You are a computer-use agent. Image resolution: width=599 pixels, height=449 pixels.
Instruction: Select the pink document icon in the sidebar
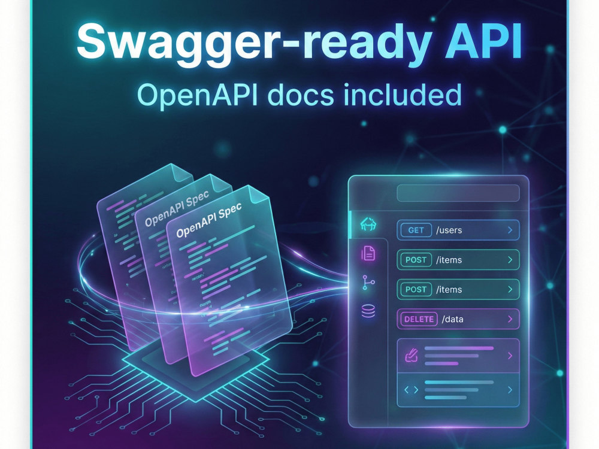[368, 253]
